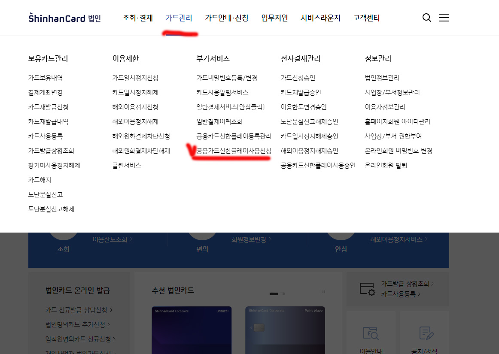This screenshot has height=354, width=499.
Task: Open the 서비스라운지 top menu
Action: tap(320, 18)
